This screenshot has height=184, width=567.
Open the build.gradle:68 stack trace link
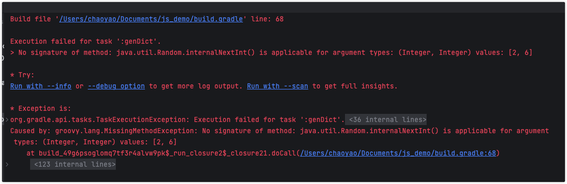(398, 154)
